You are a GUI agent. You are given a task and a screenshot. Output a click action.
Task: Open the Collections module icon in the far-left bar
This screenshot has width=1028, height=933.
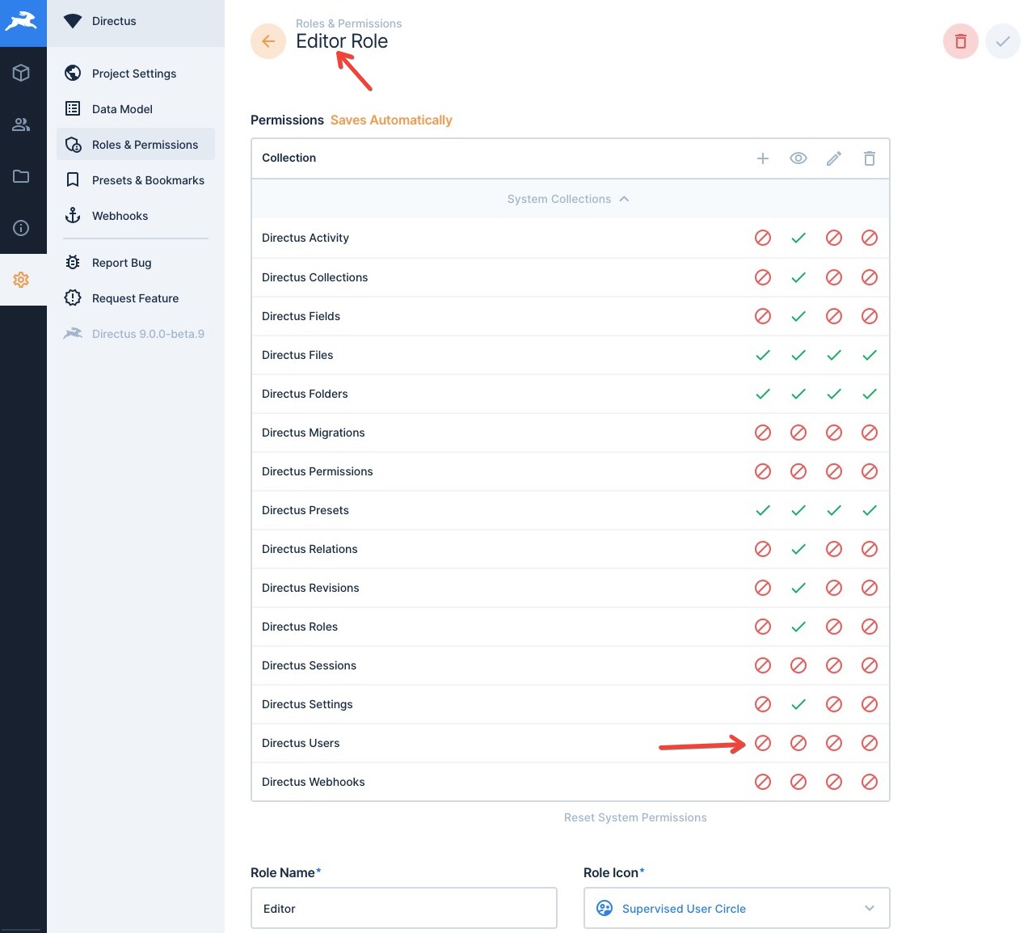[x=23, y=73]
